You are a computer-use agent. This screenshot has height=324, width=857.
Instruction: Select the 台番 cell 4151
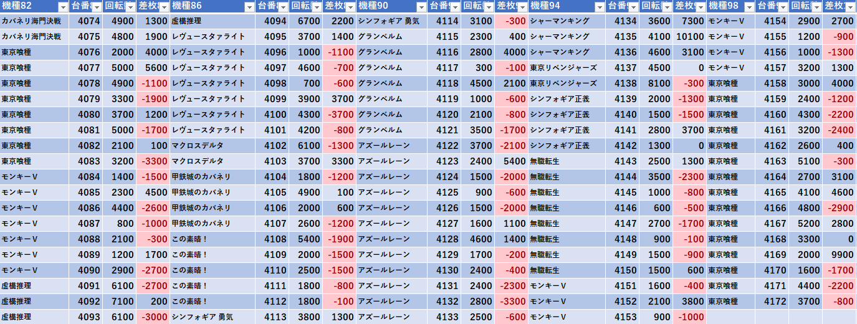(622, 285)
